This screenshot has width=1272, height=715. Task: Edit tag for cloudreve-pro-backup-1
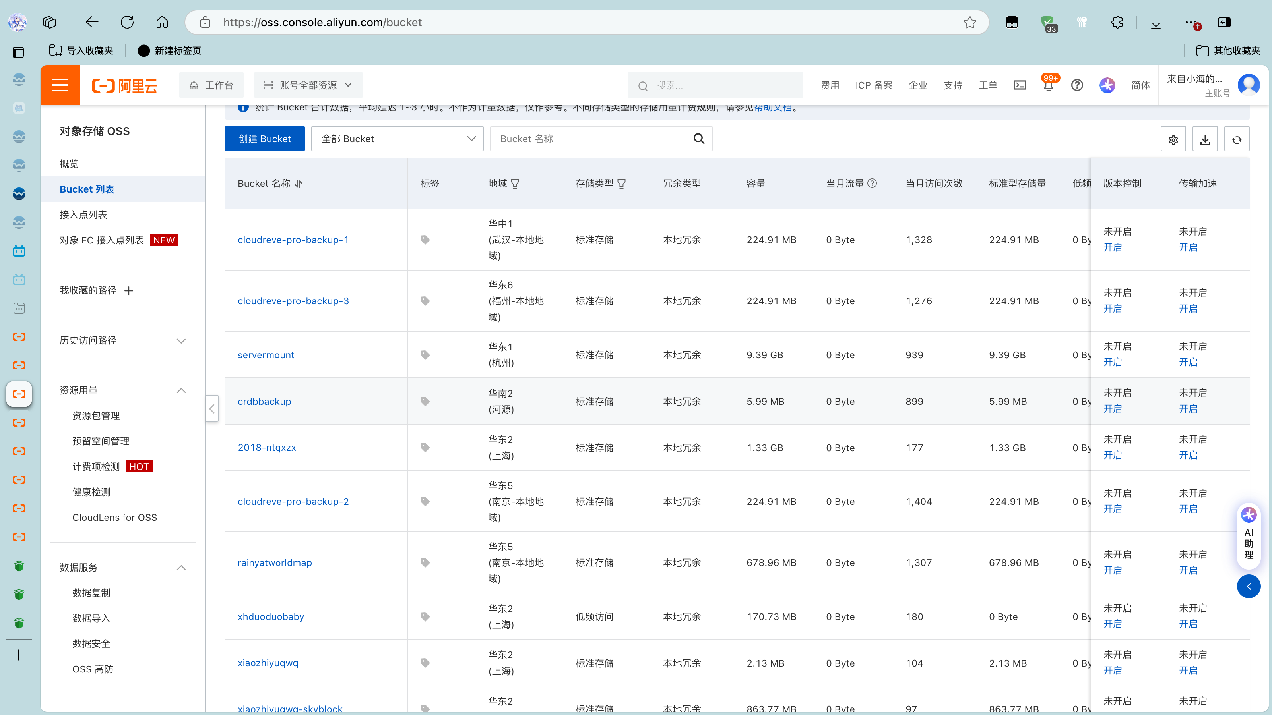pos(425,240)
